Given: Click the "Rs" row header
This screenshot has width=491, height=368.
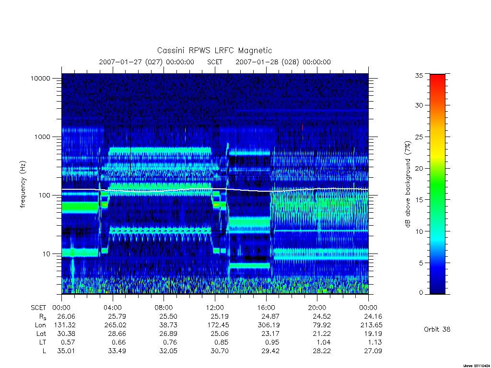Looking at the screenshot, I should (43, 317).
